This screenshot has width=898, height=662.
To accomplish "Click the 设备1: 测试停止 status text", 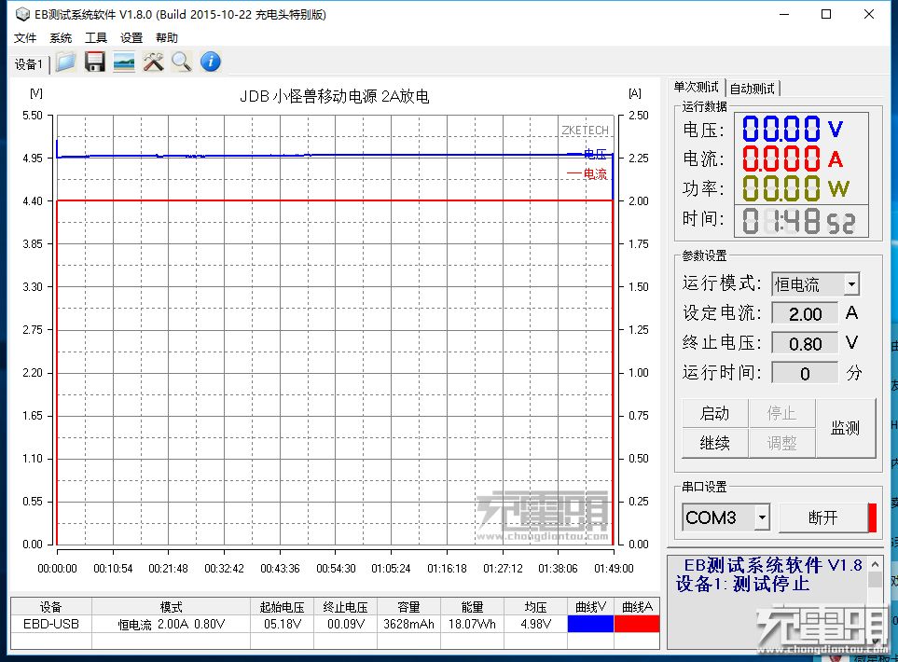I will point(743,584).
